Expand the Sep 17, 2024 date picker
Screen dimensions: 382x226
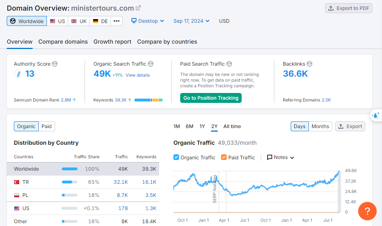point(191,21)
